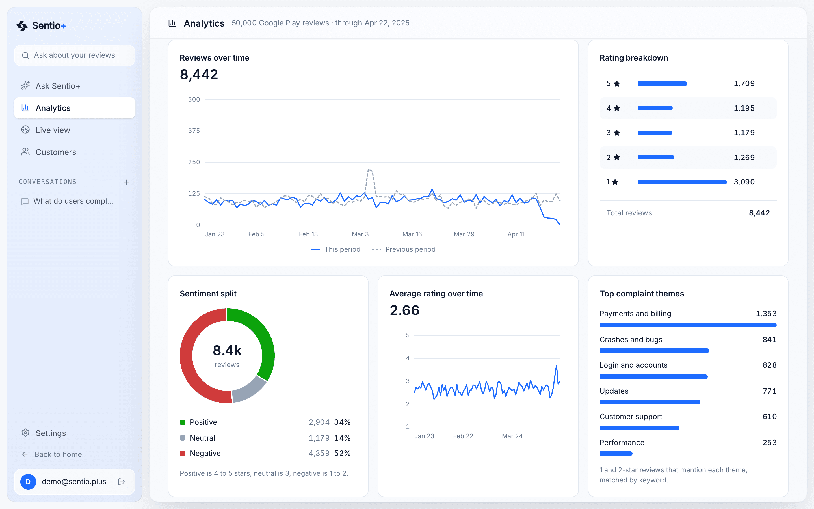Click Back to home link
This screenshot has width=814, height=509.
pos(75,454)
